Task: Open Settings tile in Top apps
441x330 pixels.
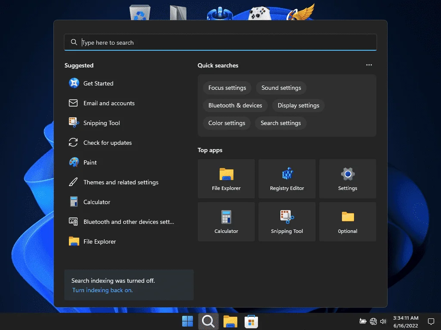Action: click(x=348, y=179)
